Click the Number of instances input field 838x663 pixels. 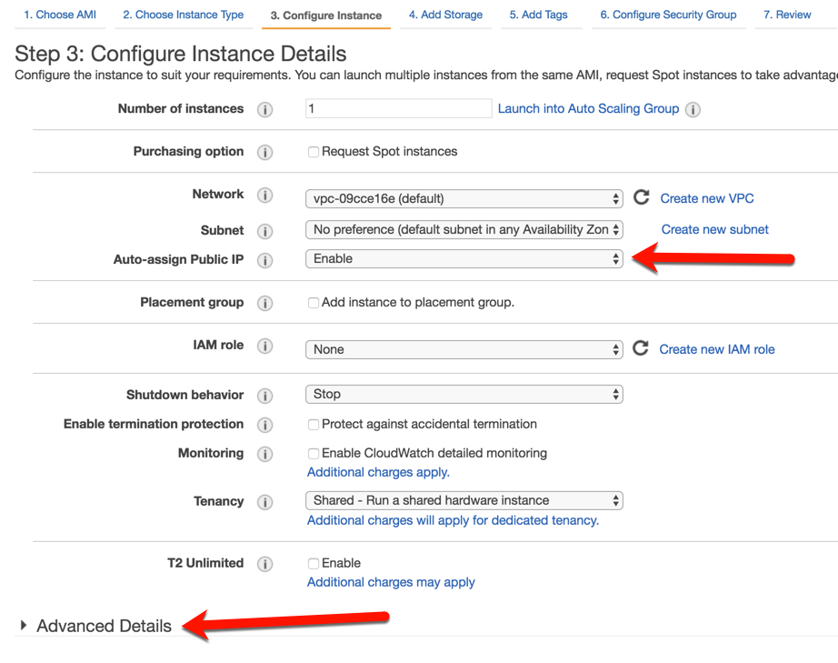(x=399, y=108)
